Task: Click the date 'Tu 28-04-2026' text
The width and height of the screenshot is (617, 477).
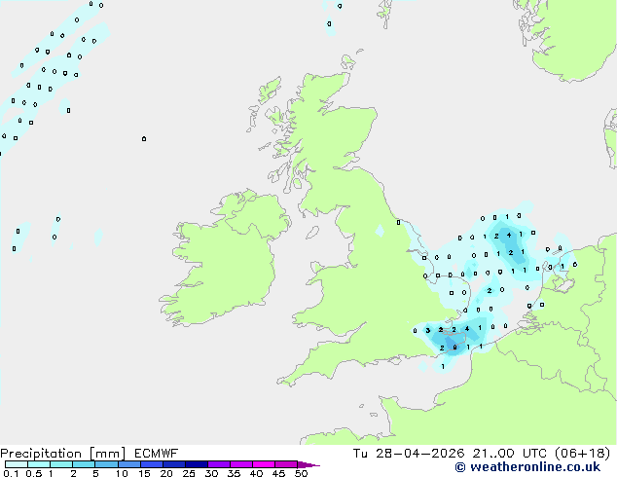Action: [x=409, y=454]
